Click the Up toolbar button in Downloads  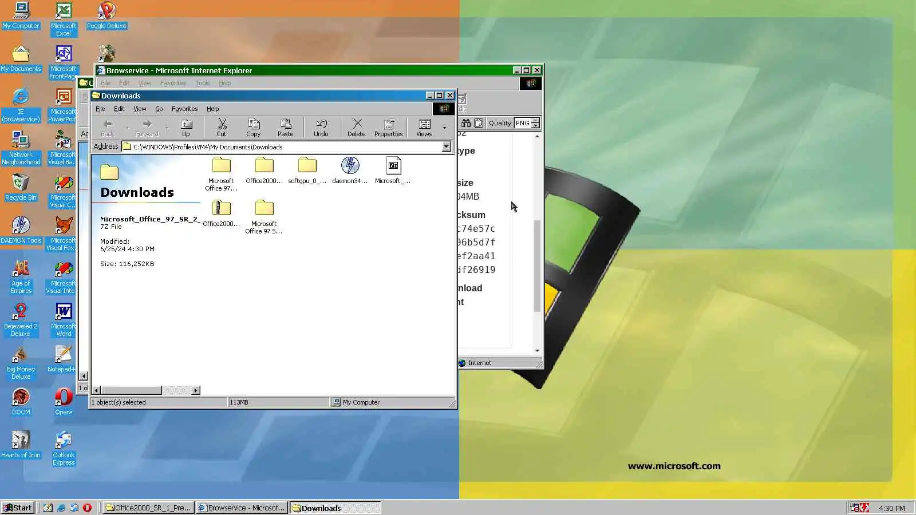(186, 128)
